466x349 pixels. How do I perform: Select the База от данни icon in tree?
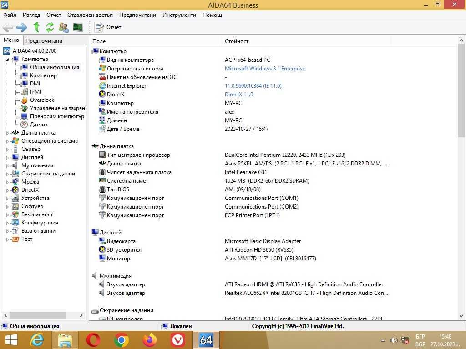15,231
